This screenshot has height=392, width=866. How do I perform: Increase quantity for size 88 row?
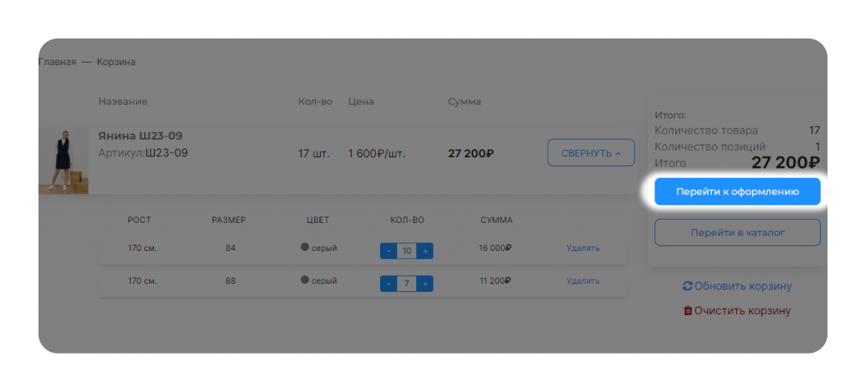point(425,284)
